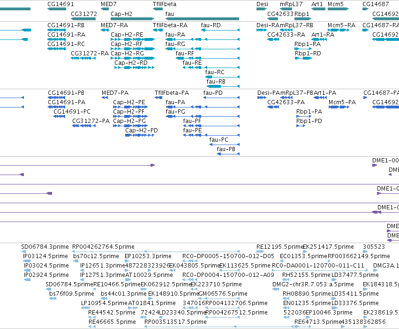
Task: Click the EN01235.5prime EST label
Action: click(x=307, y=303)
